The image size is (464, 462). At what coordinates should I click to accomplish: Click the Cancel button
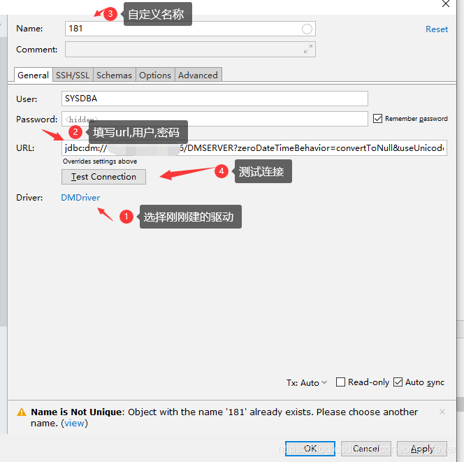tap(366, 449)
